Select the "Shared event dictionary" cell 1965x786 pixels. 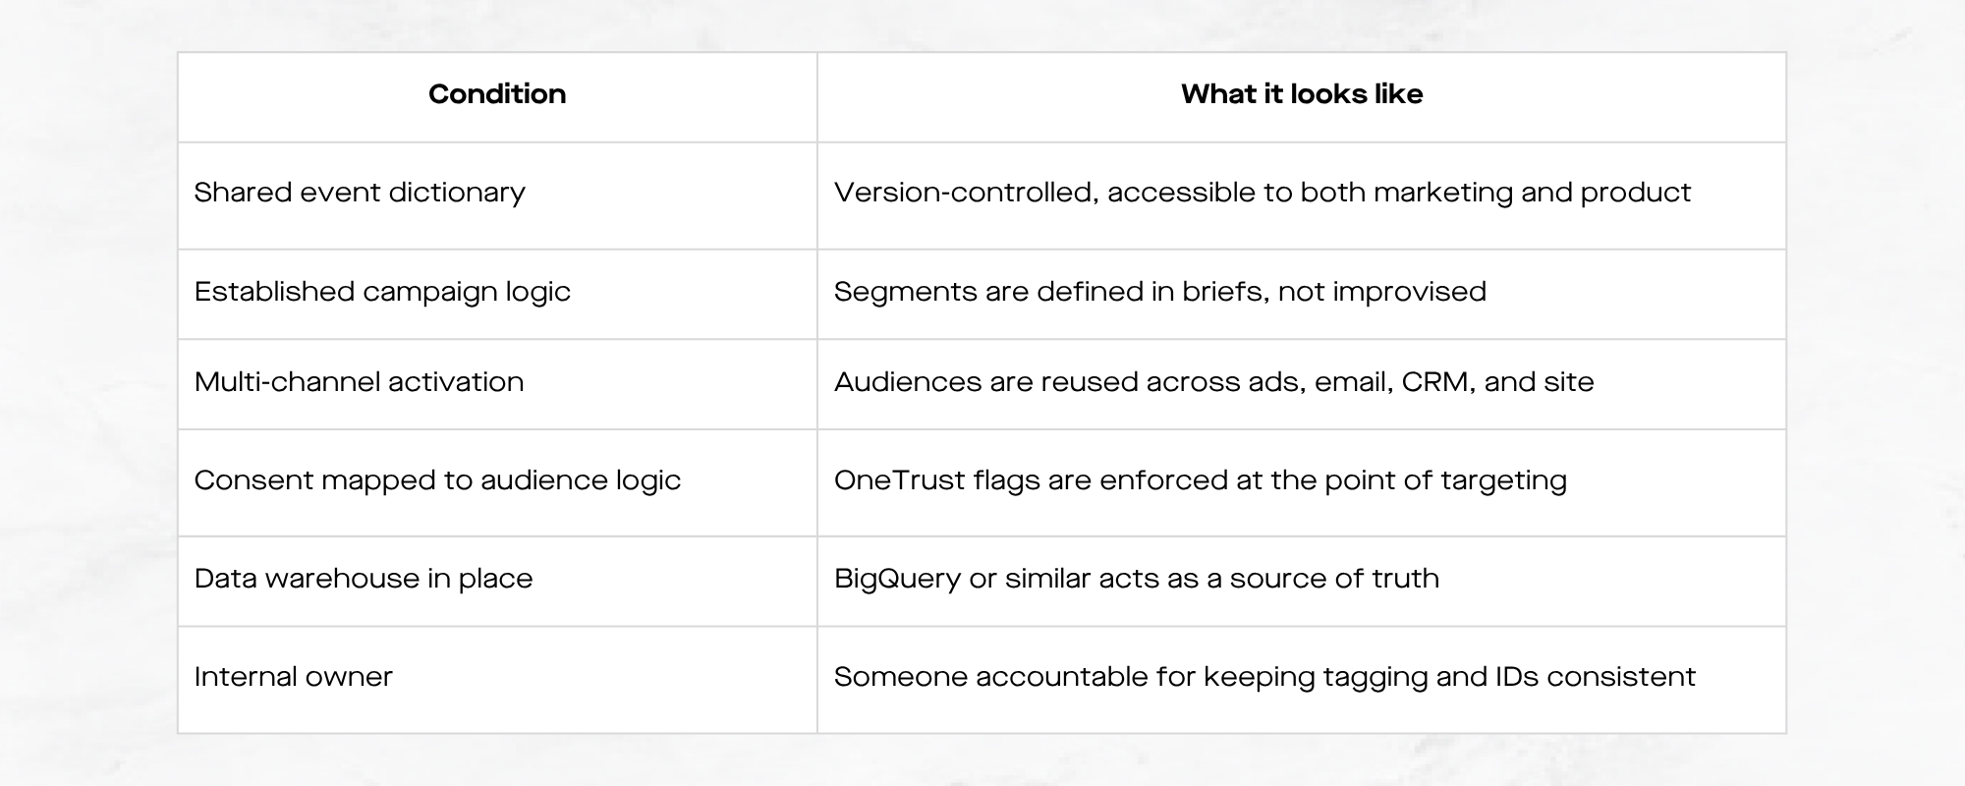pos(360,193)
